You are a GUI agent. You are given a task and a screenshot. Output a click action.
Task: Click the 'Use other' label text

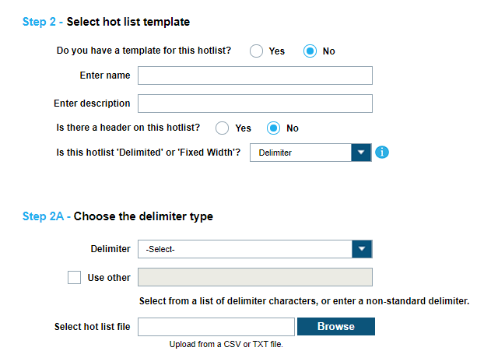pyautogui.click(x=107, y=278)
